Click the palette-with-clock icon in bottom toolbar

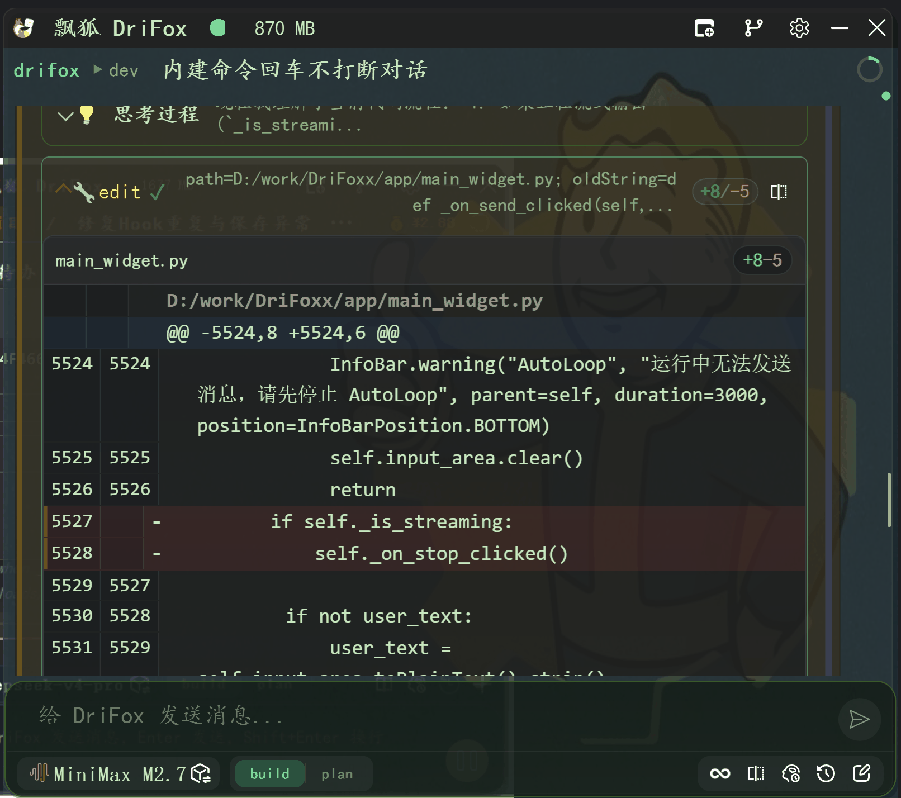(791, 773)
